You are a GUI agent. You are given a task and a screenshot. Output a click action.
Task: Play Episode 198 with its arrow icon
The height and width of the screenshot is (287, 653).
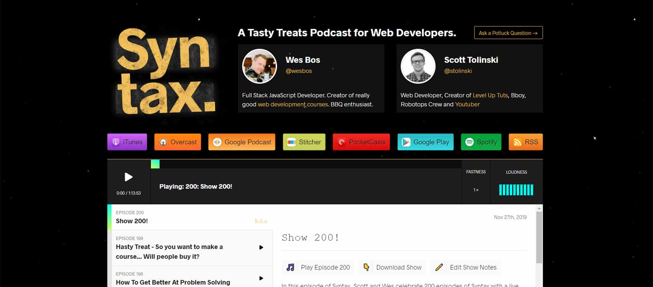pos(261,278)
